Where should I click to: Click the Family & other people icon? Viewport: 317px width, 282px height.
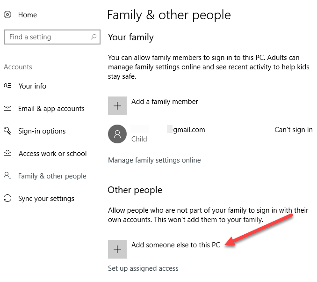pyautogui.click(x=7, y=176)
